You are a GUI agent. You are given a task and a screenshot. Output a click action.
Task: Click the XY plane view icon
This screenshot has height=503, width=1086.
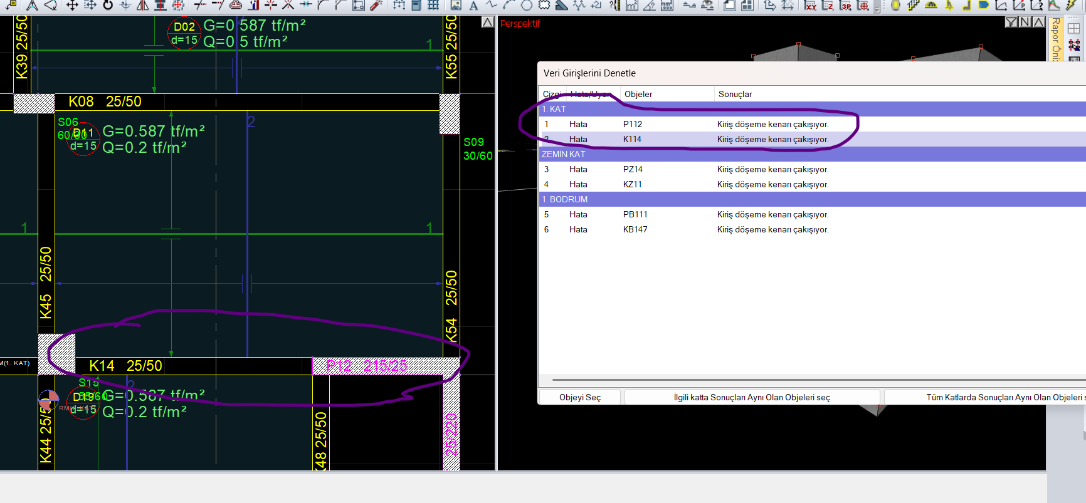coord(810,5)
